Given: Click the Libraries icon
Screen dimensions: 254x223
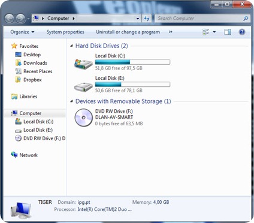Looking at the screenshot, I should point(14,97).
